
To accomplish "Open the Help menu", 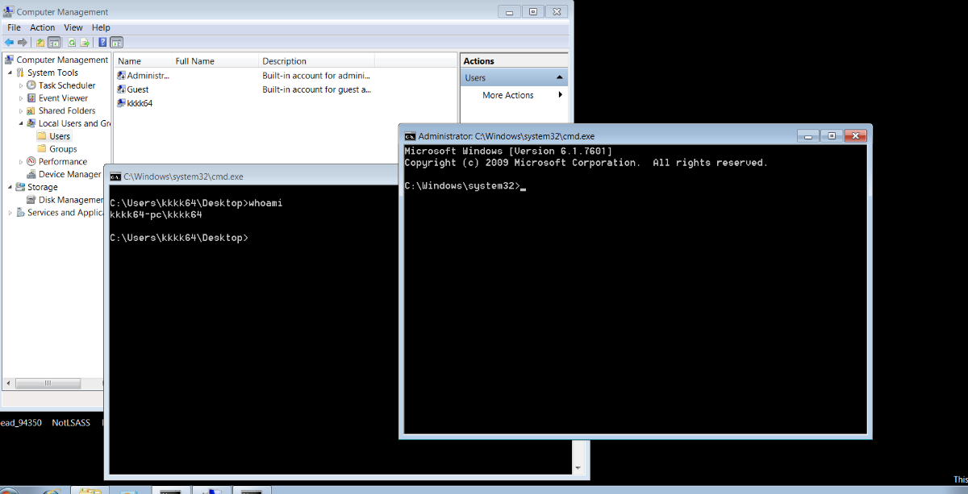I will 101,27.
